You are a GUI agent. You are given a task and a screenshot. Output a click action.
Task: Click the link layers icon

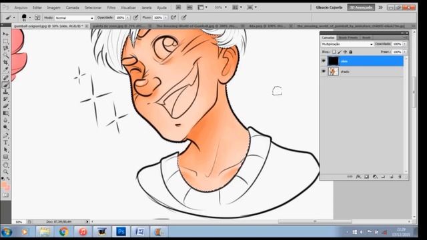[350, 177]
